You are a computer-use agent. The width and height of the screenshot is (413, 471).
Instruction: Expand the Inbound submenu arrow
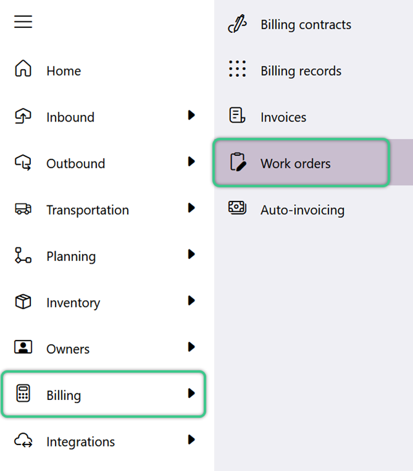pyautogui.click(x=192, y=115)
